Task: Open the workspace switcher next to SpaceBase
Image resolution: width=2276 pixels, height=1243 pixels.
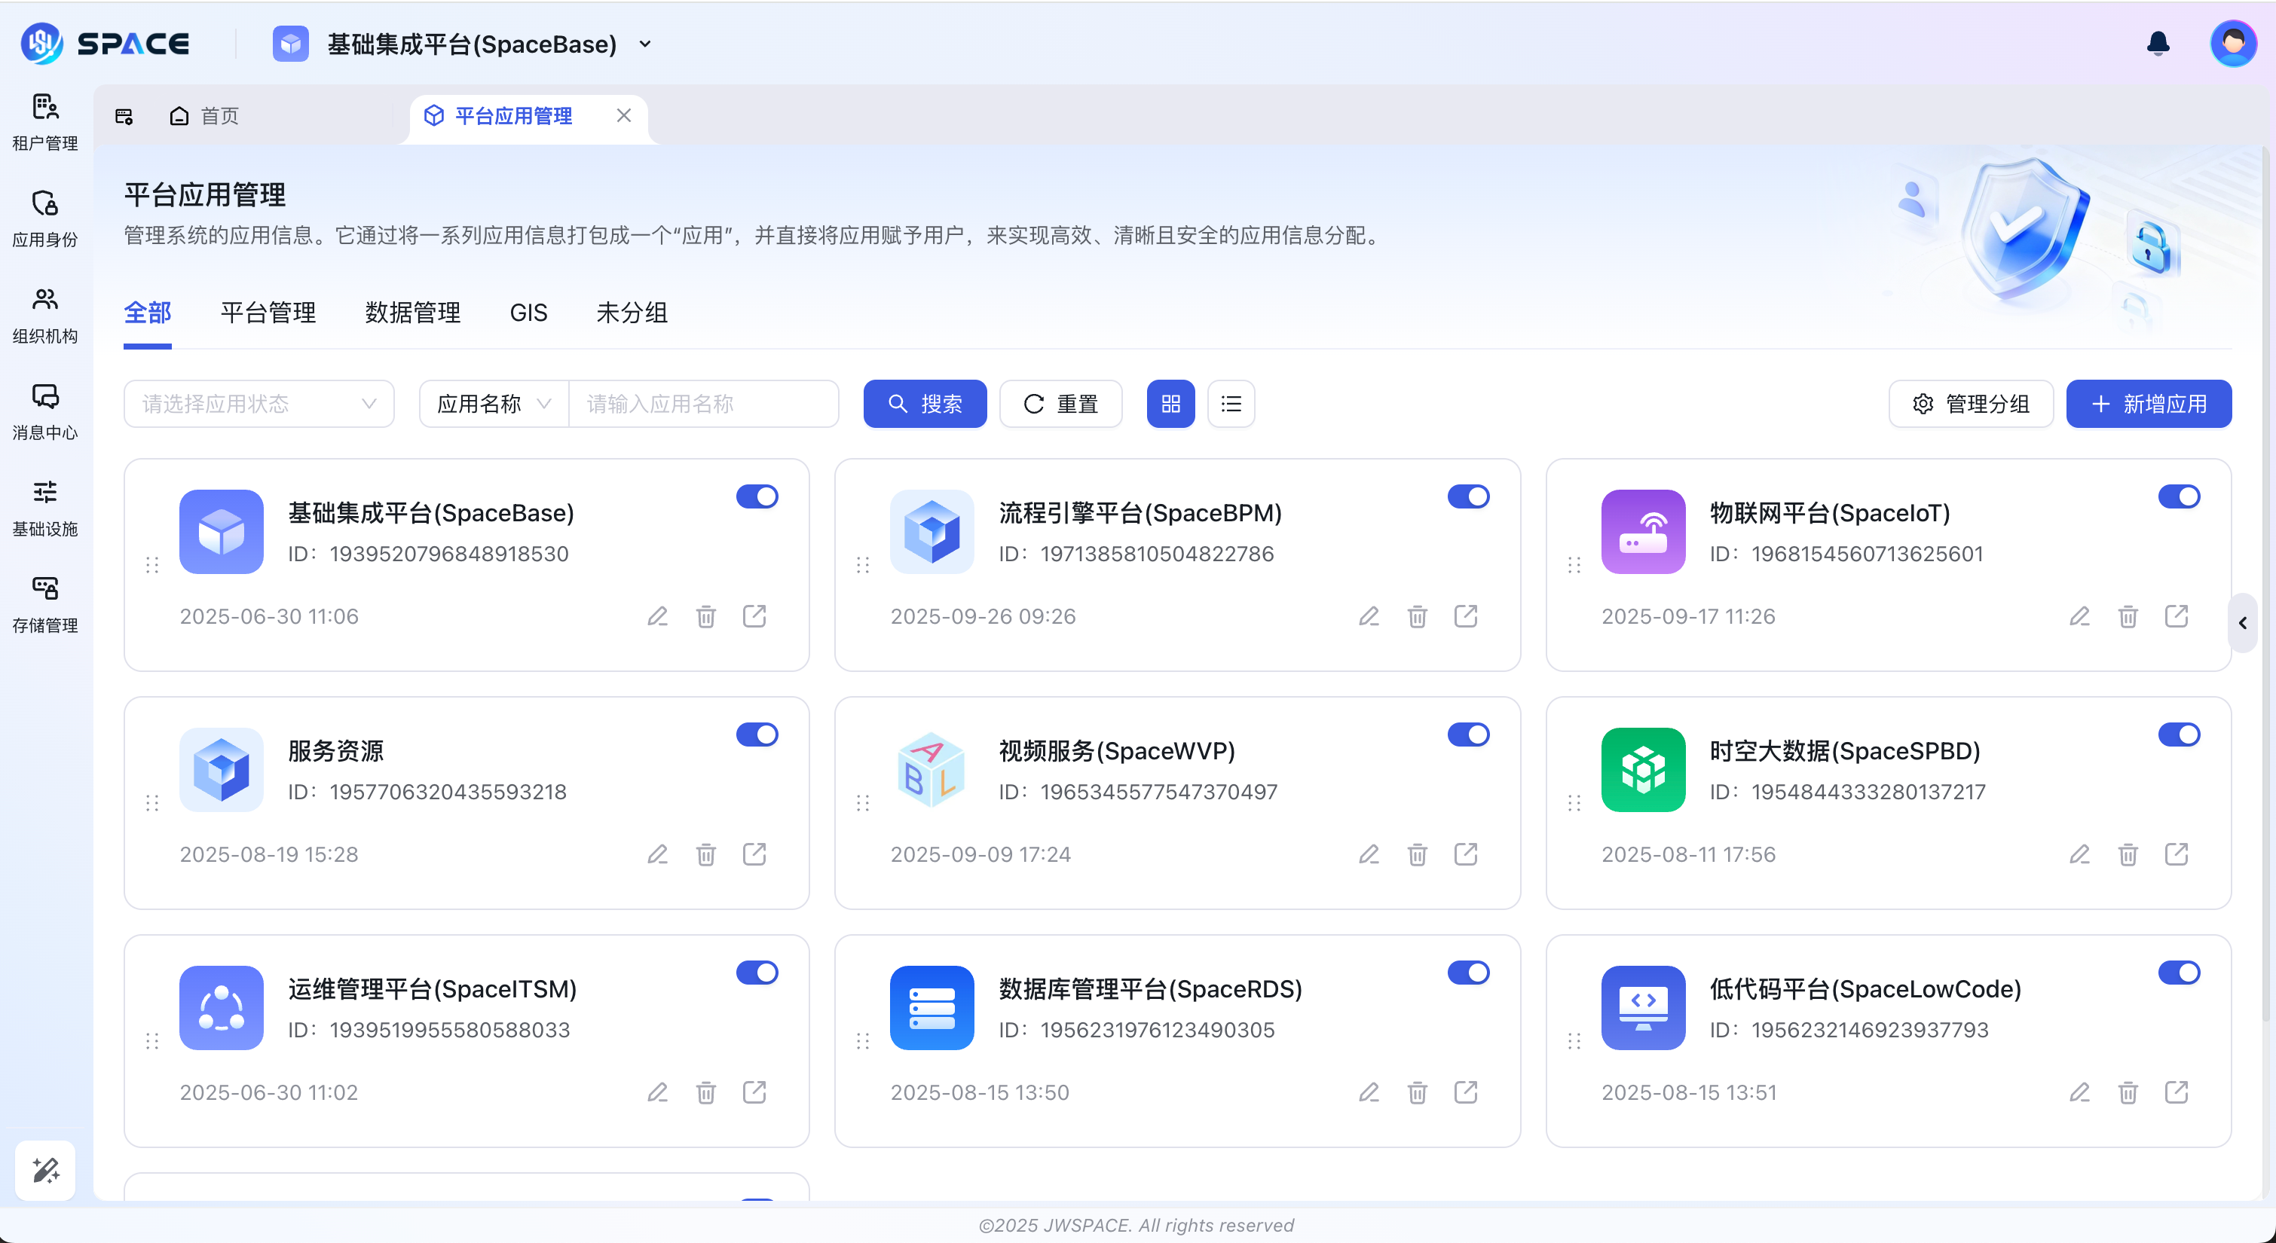Action: pyautogui.click(x=646, y=43)
